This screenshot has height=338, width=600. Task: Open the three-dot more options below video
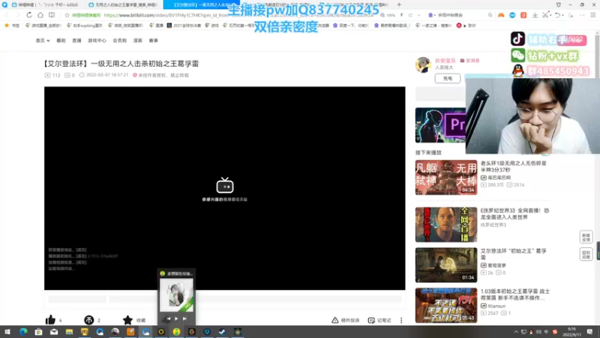[401, 320]
